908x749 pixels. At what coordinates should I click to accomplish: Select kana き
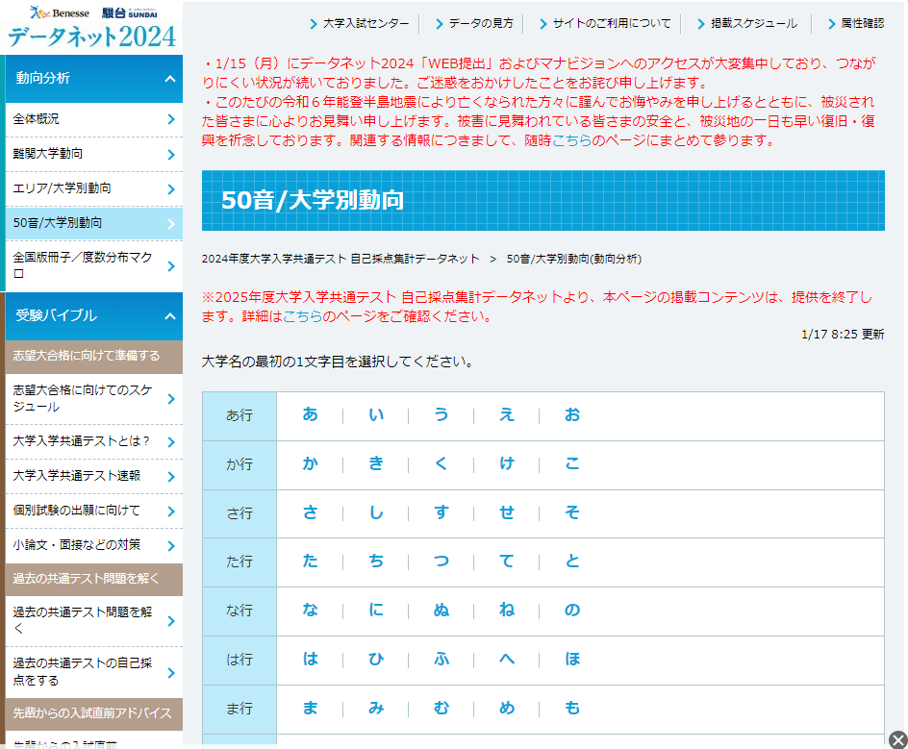coord(376,463)
